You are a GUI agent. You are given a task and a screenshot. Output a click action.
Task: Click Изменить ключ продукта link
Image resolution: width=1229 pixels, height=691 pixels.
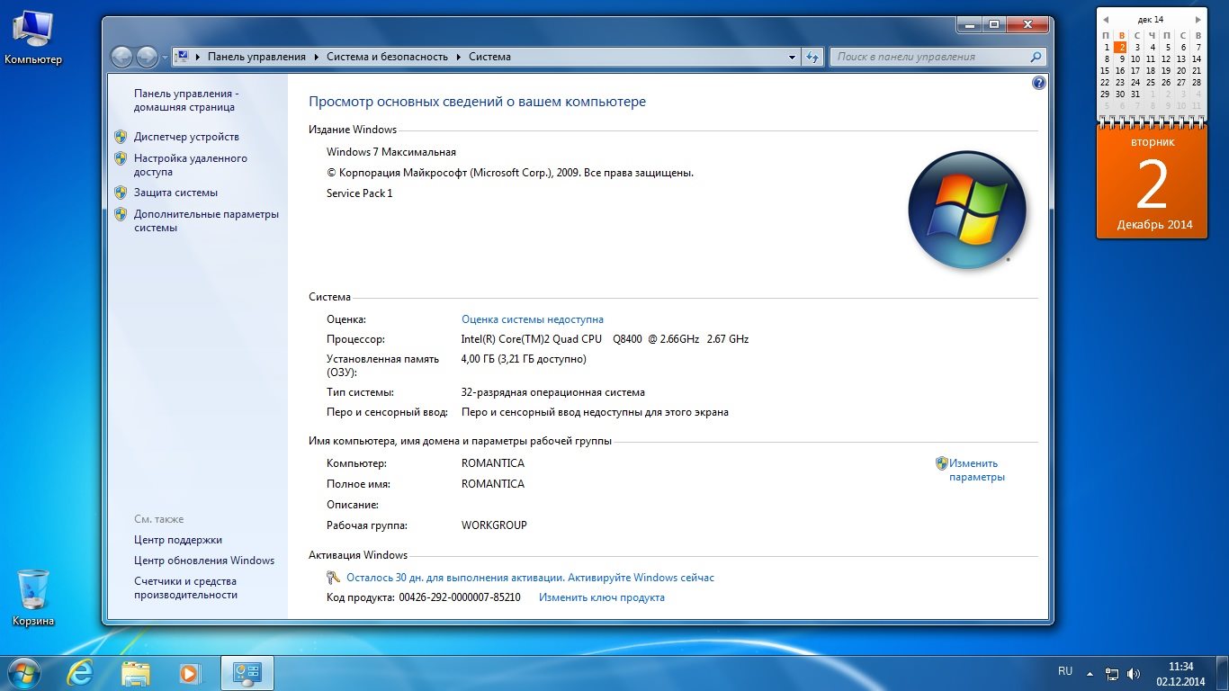coord(602,597)
